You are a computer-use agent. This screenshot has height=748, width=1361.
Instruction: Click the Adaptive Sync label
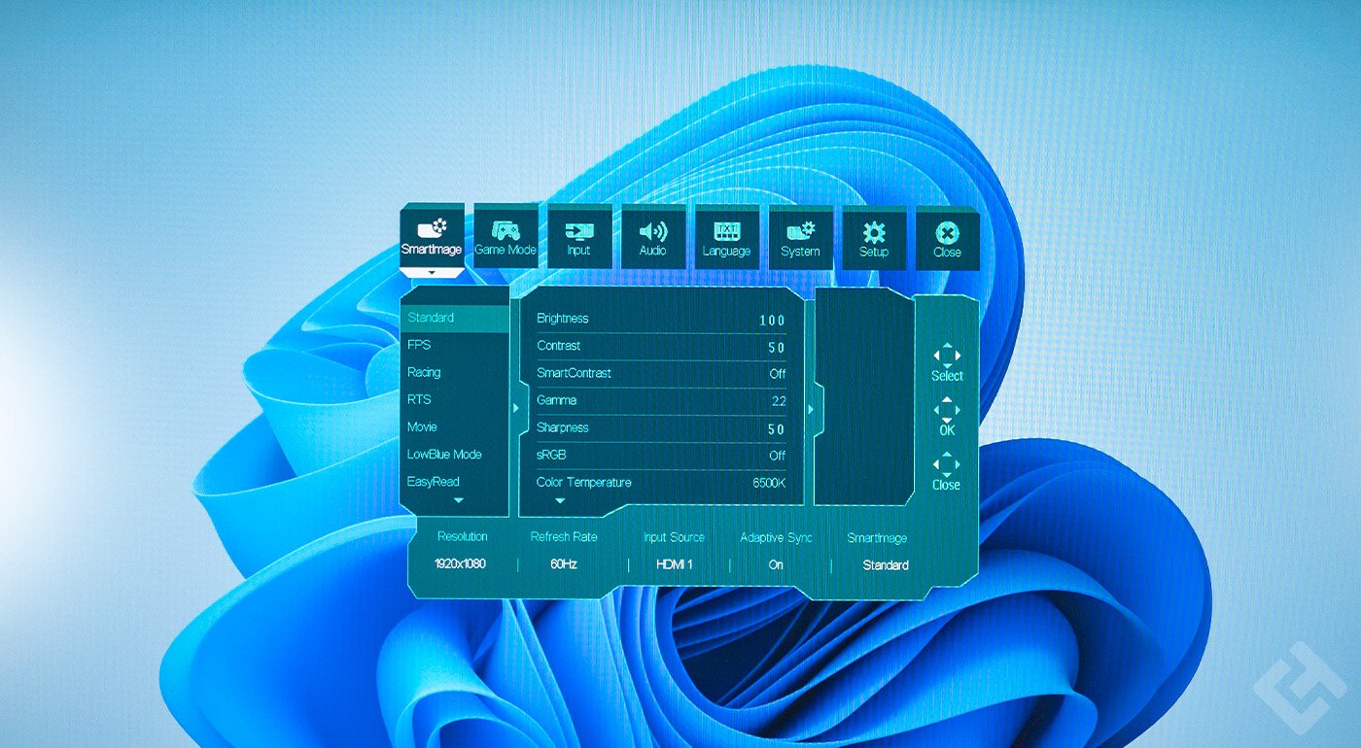776,537
